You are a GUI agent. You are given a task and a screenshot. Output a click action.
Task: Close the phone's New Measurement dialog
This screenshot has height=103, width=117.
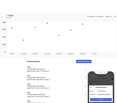pyautogui.click(x=91, y=87)
